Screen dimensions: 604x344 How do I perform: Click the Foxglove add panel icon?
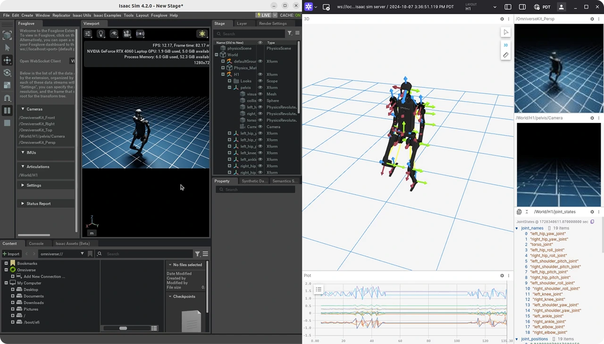326,7
